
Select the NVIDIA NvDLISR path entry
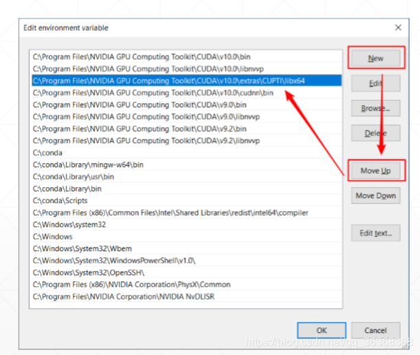coord(187,297)
